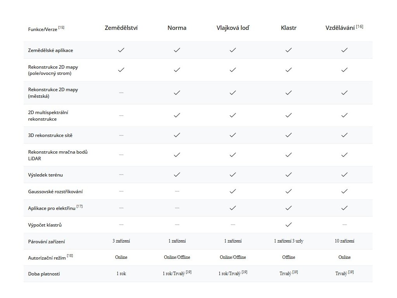397x298 pixels.
Task: Click Vzdělávání checkmark for Výsledek terénu
Action: pyautogui.click(x=344, y=175)
